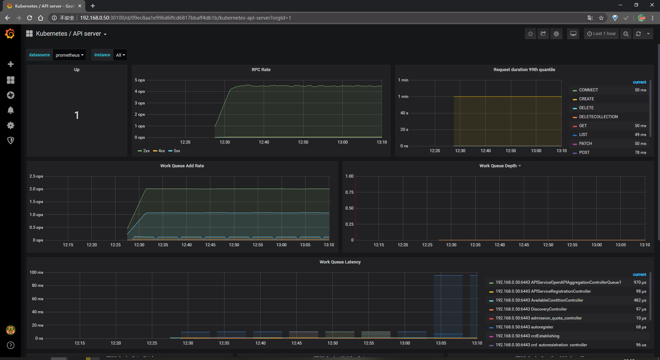Bookmark this page with browser star icon
The width and height of the screenshot is (660, 360).
tap(601, 18)
